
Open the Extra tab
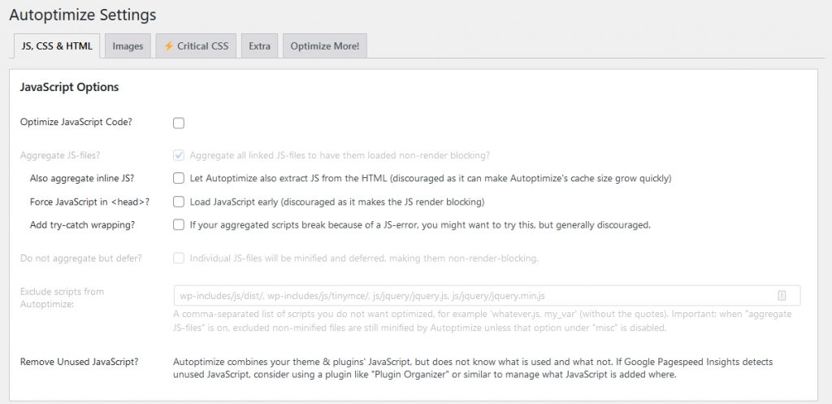(x=259, y=46)
